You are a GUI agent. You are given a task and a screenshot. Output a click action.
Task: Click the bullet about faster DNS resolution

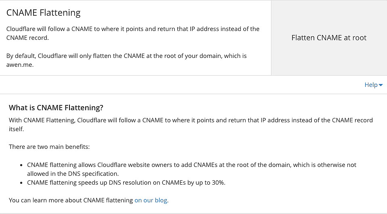point(126,183)
